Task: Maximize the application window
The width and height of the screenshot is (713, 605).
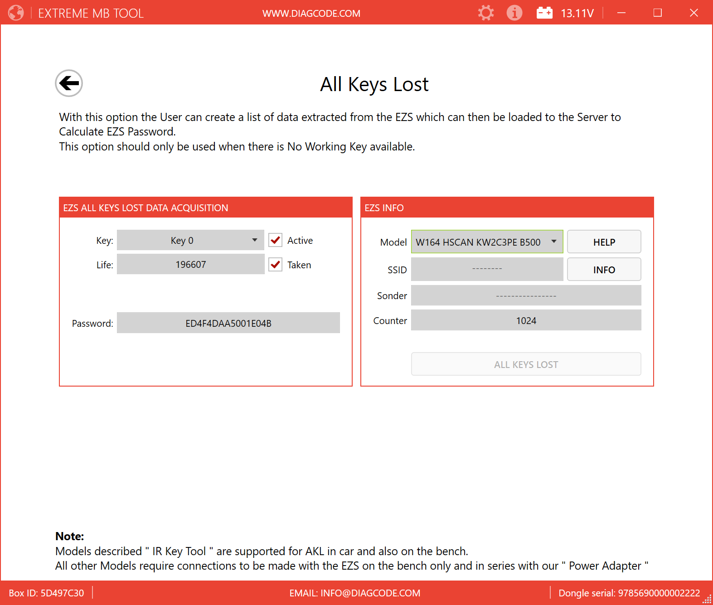Action: [x=657, y=13]
